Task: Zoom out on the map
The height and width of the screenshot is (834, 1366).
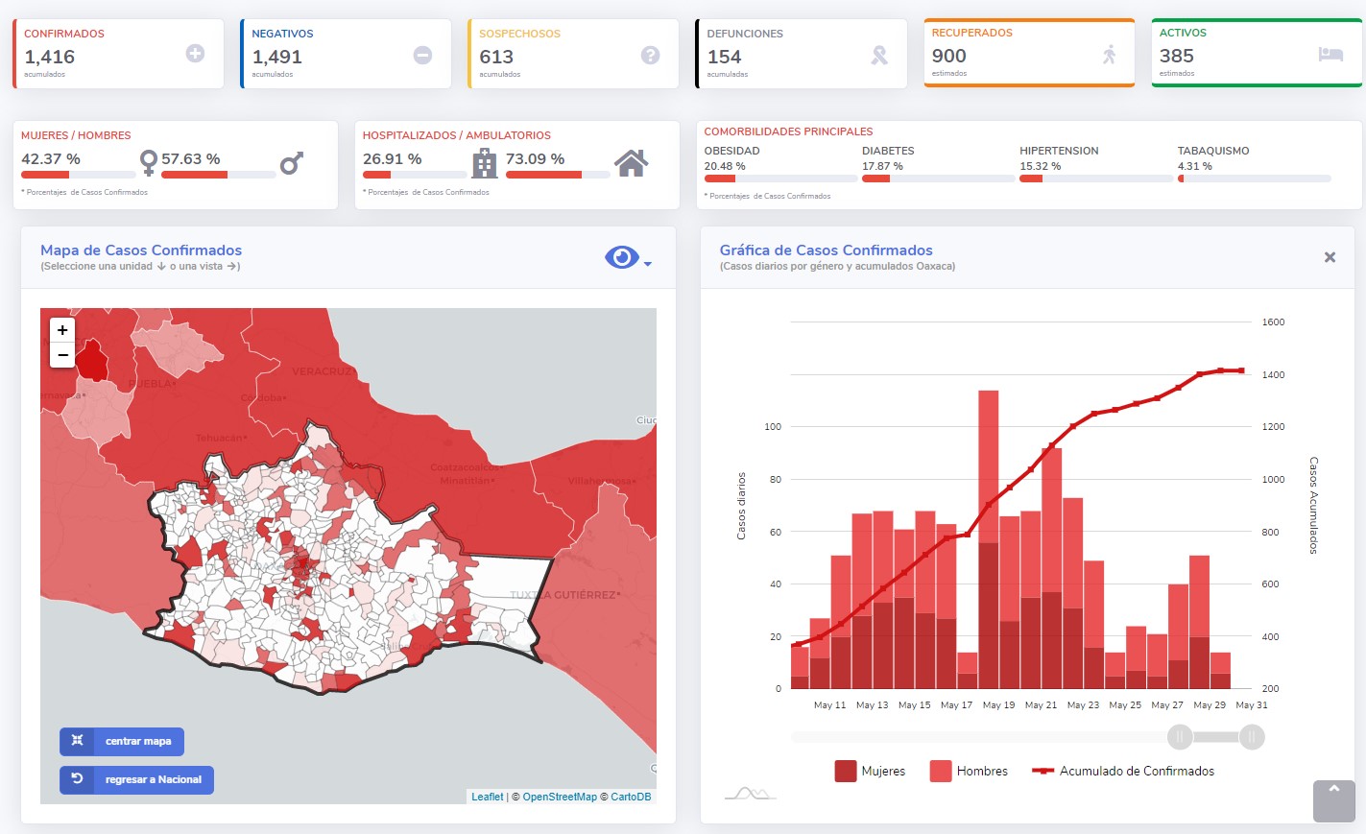Action: [62, 355]
